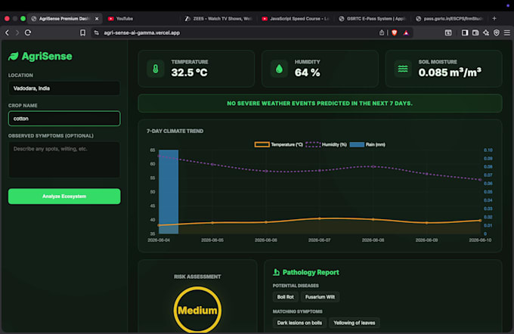Screen dimensions: 514x334
Task: Click the Potential Diseases label
Action: (x=296, y=286)
